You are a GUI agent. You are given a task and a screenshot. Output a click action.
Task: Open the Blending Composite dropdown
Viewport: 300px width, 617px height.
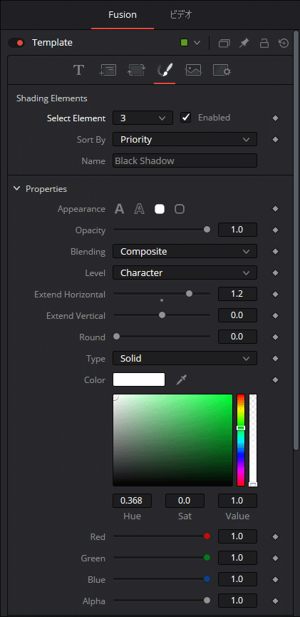pyautogui.click(x=185, y=252)
